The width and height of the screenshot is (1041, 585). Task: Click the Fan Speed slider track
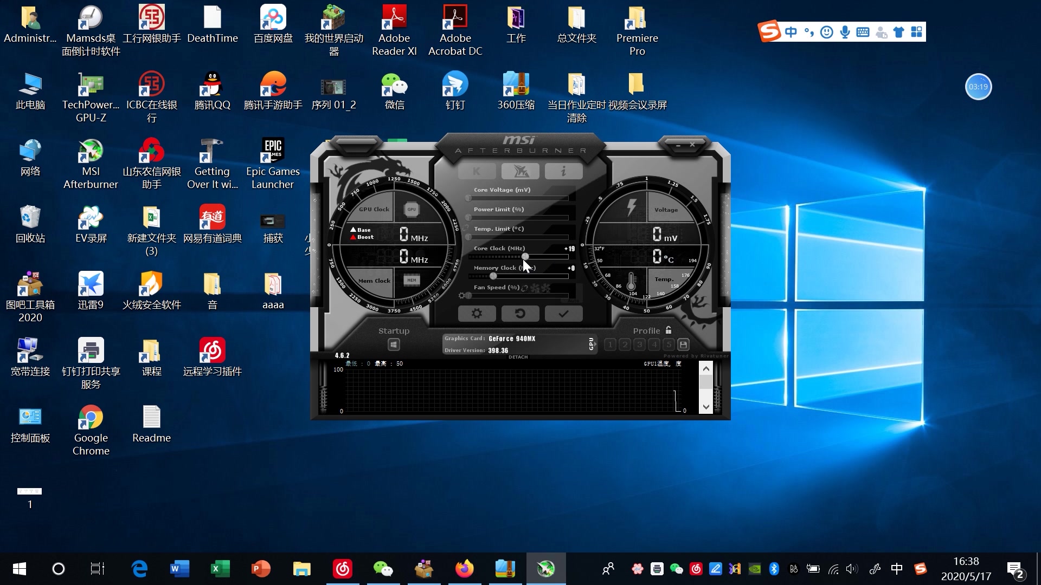click(x=518, y=296)
